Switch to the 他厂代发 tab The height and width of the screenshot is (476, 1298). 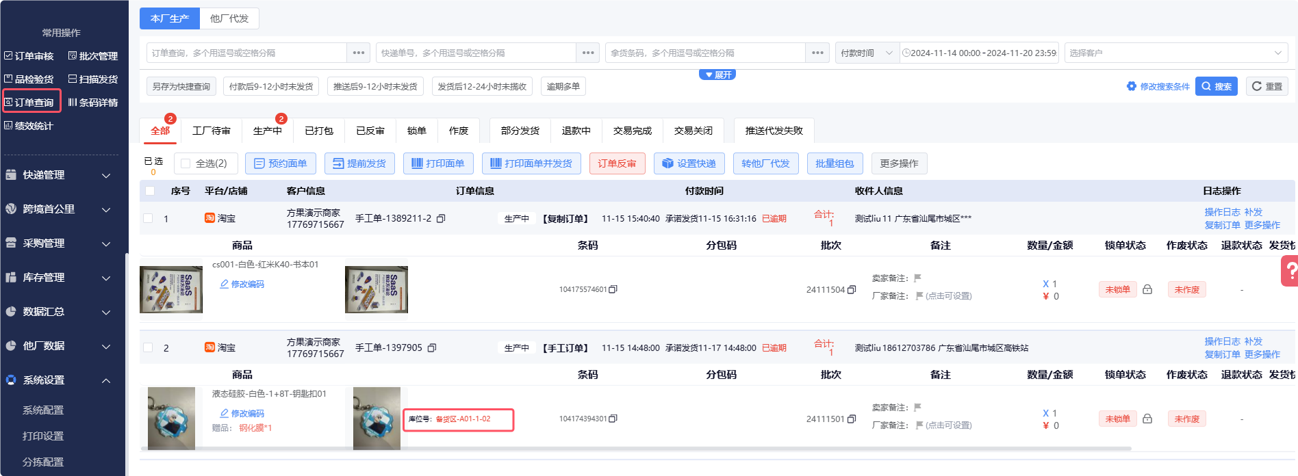coord(229,18)
